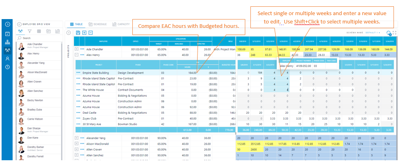
Task: Open the three-dot menu for Empire State Building
Action: point(78,72)
